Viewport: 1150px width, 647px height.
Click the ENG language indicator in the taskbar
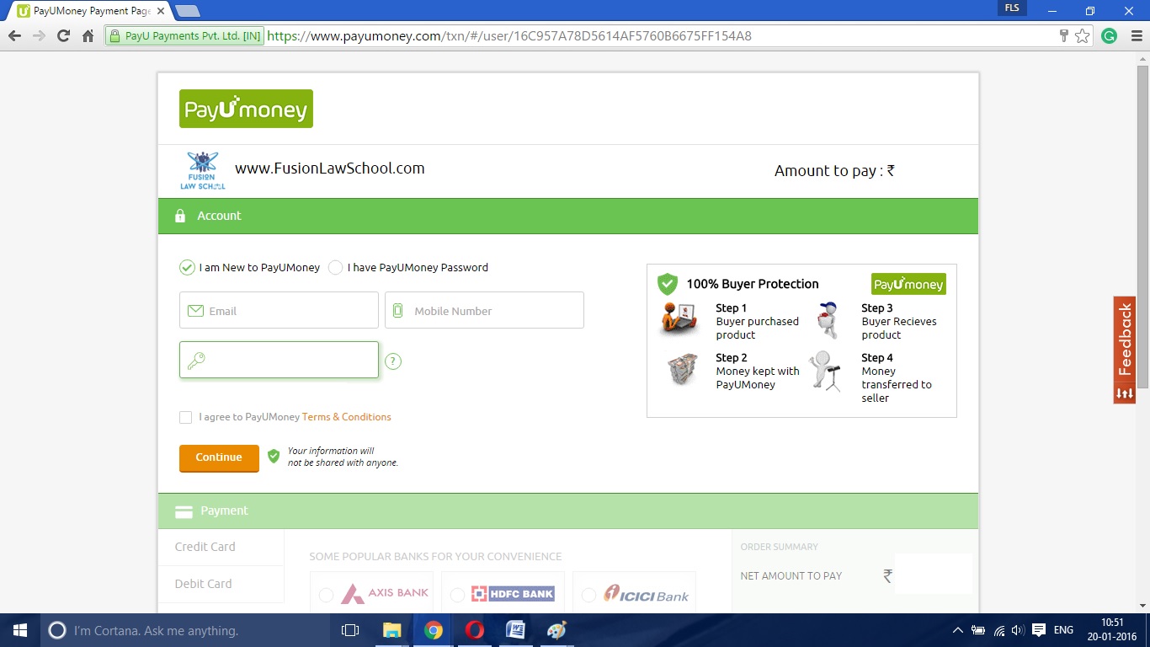(1063, 630)
